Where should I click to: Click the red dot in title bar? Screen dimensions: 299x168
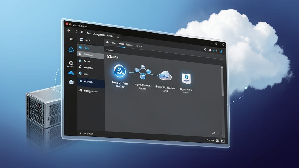(x=67, y=24)
